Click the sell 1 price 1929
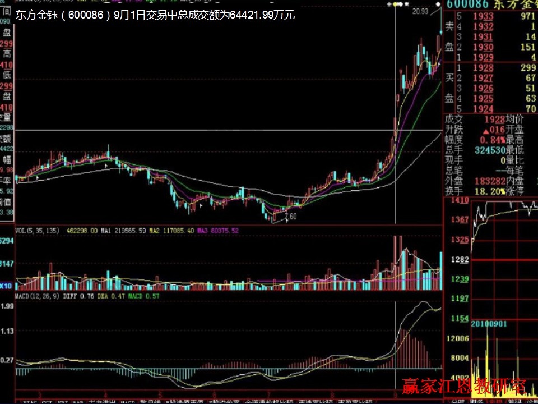538x404 pixels. [483, 57]
